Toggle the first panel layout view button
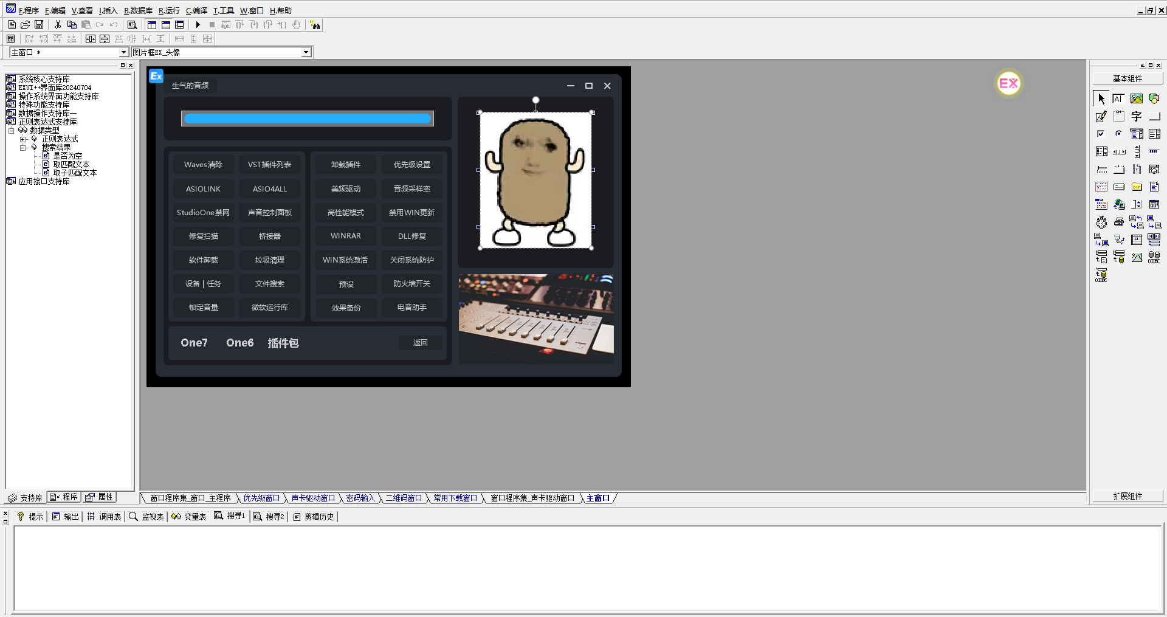The width and height of the screenshot is (1167, 617). 152,25
